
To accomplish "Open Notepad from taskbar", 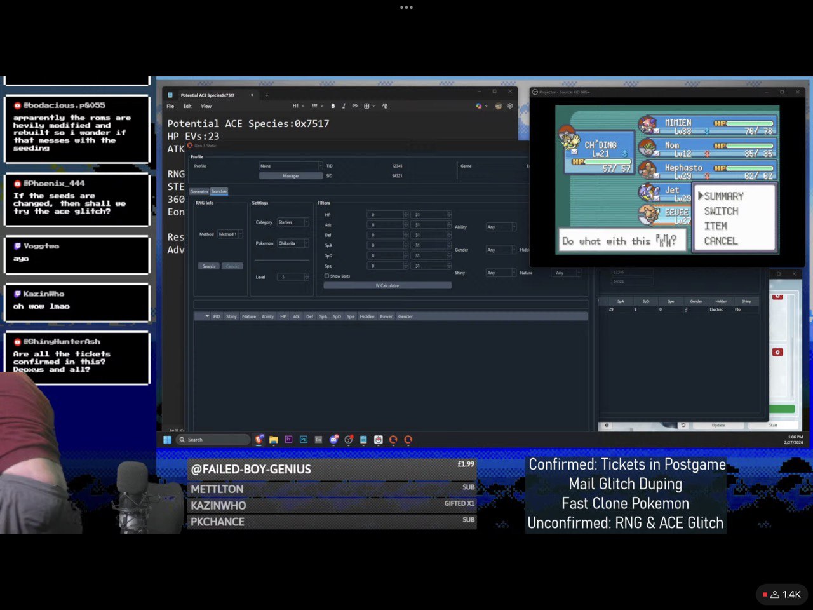I will coord(363,440).
